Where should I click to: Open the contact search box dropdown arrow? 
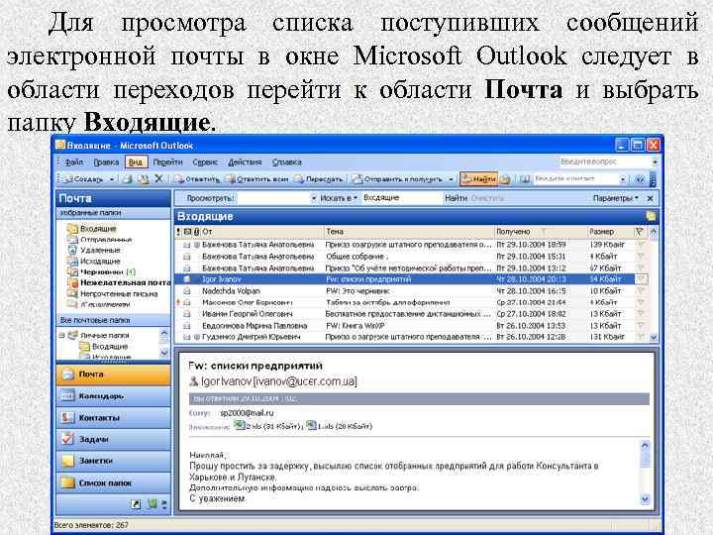[x=623, y=179]
